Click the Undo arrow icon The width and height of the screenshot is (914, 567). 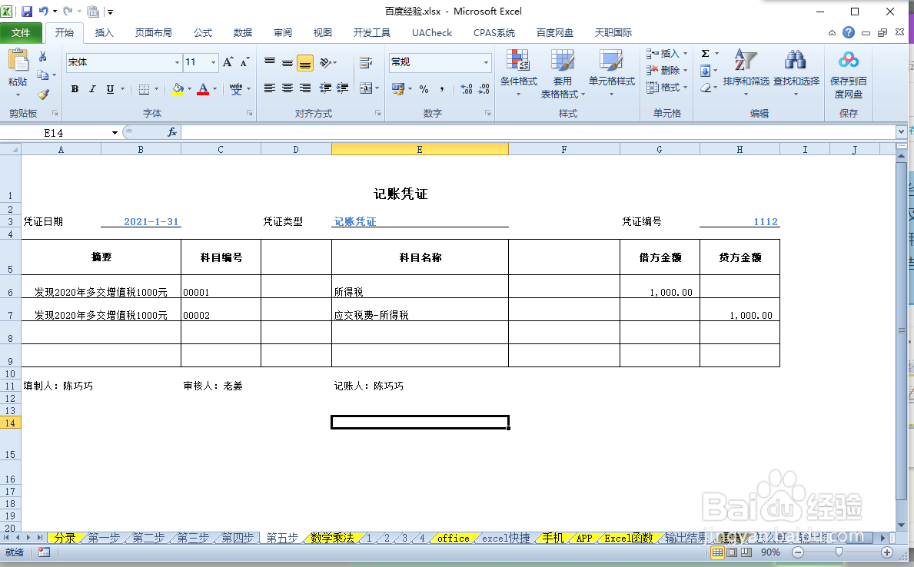(44, 11)
